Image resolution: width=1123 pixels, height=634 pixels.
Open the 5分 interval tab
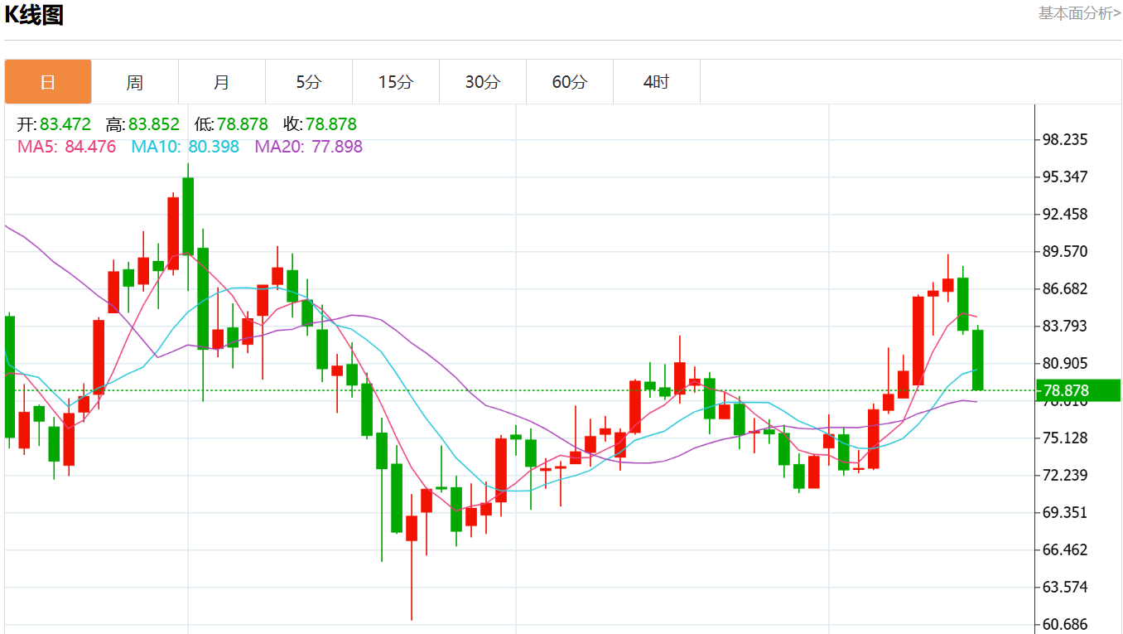309,82
